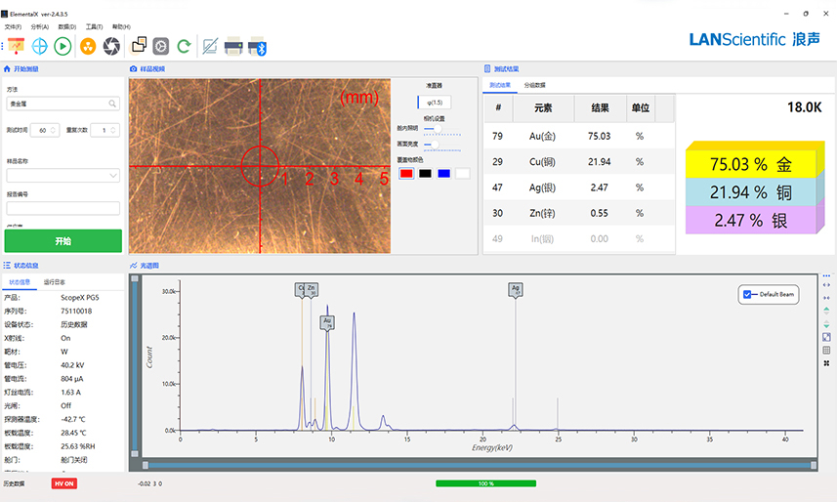Click the camera shutter aperture icon
This screenshot has width=837, height=502.
[x=112, y=45]
